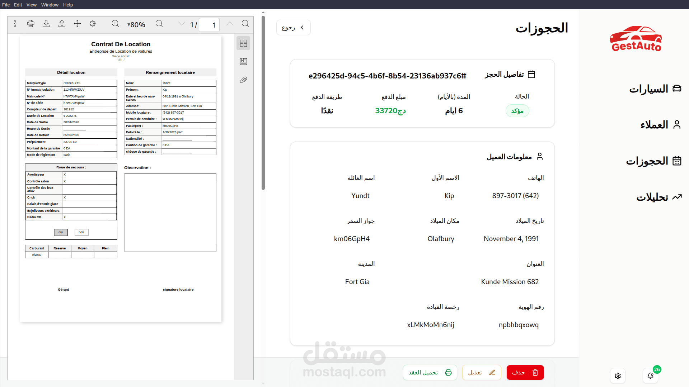689x387 pixels.
Task: Click the print icon in PDF toolbar
Action: [31, 24]
